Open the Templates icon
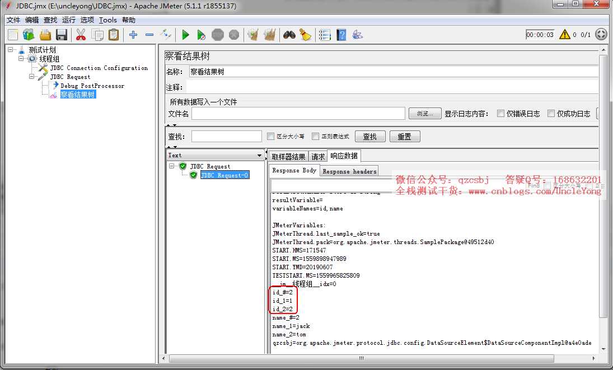 click(29, 35)
